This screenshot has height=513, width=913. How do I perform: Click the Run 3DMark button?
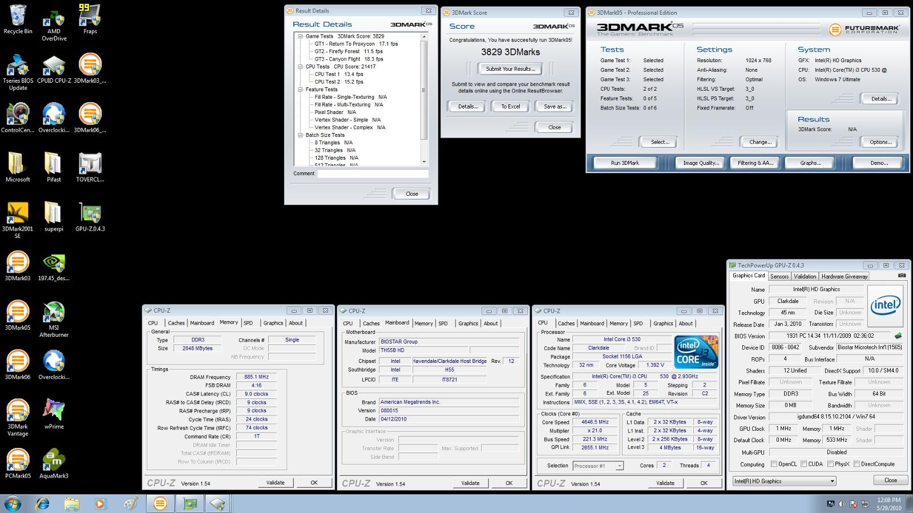point(625,163)
